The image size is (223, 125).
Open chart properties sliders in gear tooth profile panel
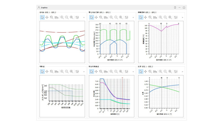pyautogui.click(x=77, y=17)
